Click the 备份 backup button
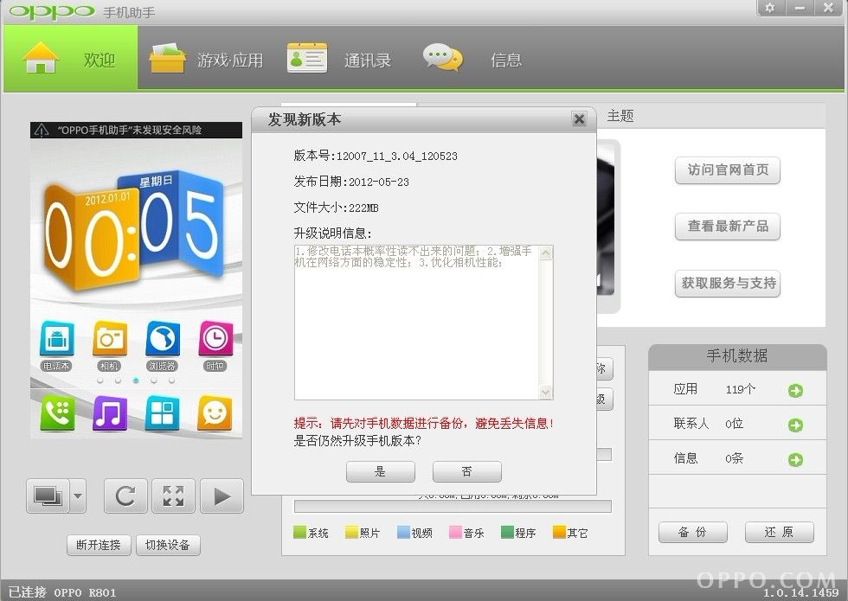The height and width of the screenshot is (601, 848). 693,533
